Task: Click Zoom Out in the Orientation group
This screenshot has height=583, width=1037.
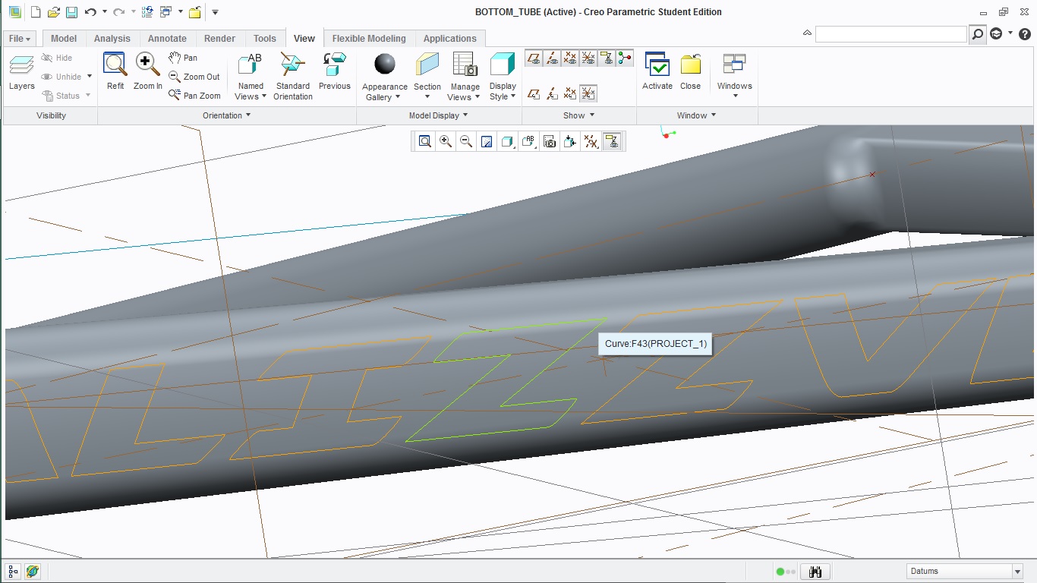Action: (x=194, y=77)
